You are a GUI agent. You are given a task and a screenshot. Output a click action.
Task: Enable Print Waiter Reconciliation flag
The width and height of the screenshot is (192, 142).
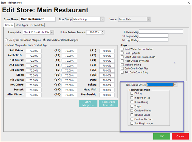point(122,49)
